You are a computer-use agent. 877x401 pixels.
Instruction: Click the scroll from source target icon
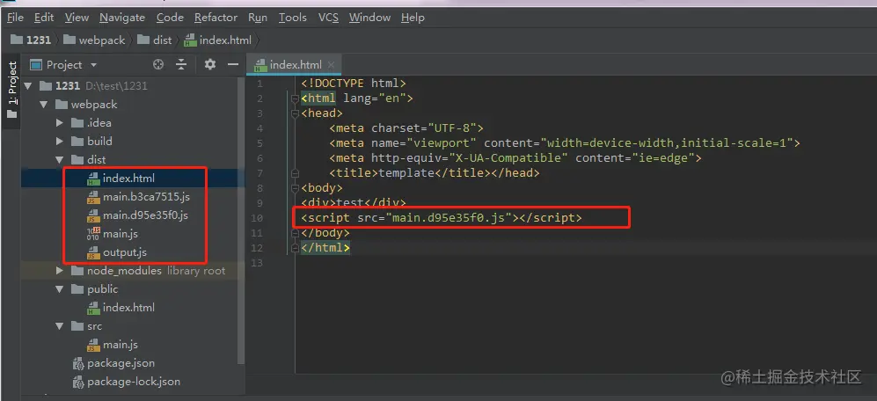pyautogui.click(x=158, y=65)
